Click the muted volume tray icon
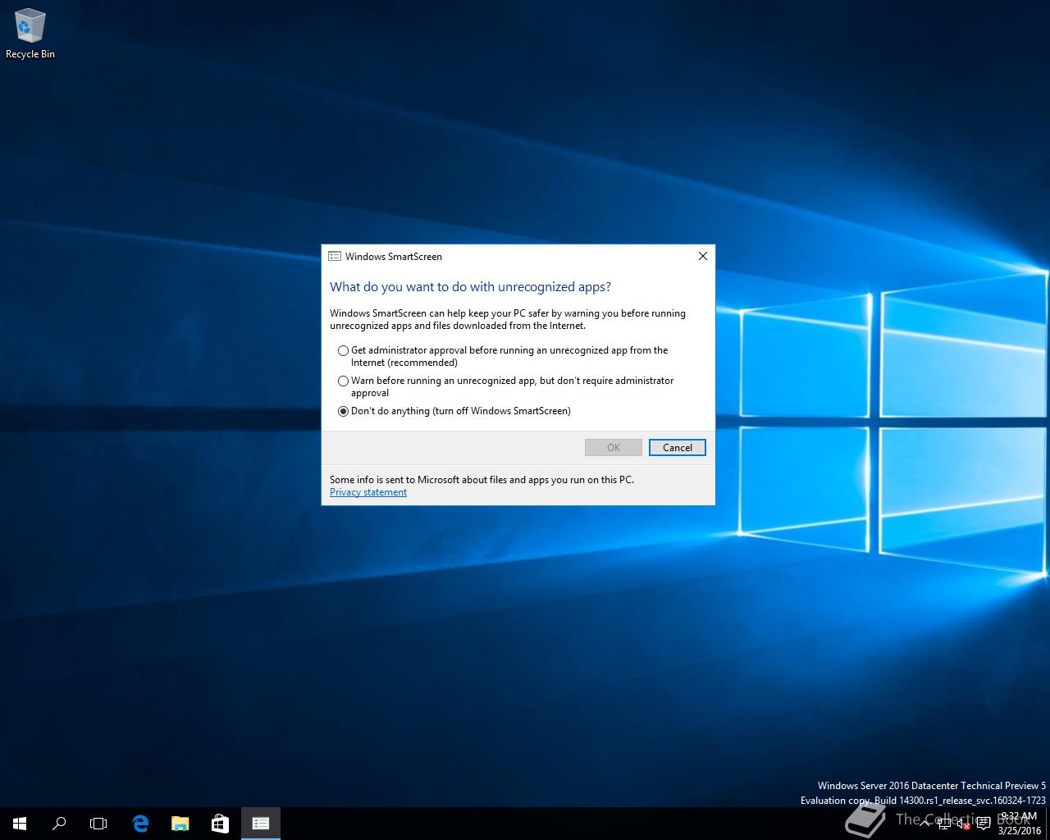The image size is (1050, 840). coord(963,824)
